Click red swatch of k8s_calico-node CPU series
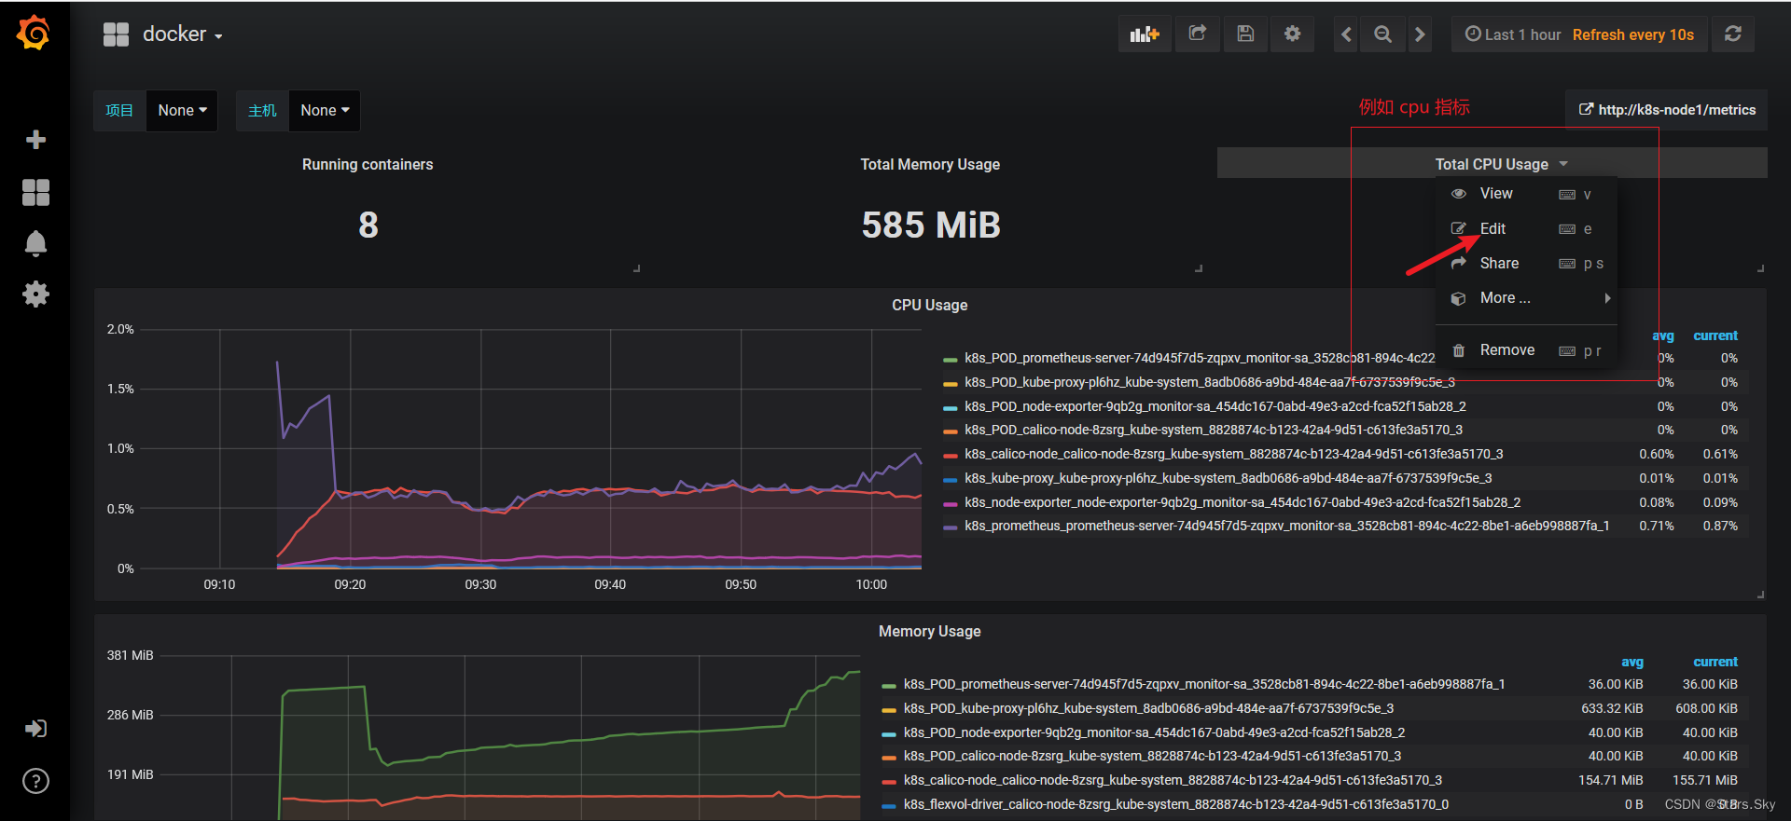Viewport: 1791px width, 821px height. pos(951,455)
